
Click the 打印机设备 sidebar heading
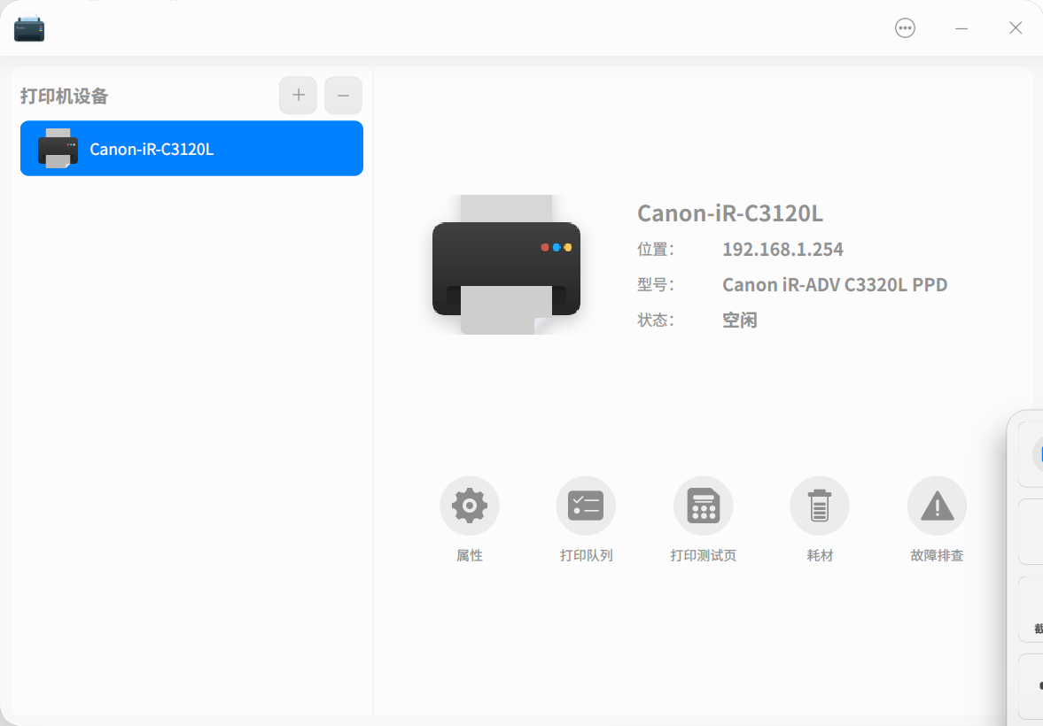pos(64,97)
